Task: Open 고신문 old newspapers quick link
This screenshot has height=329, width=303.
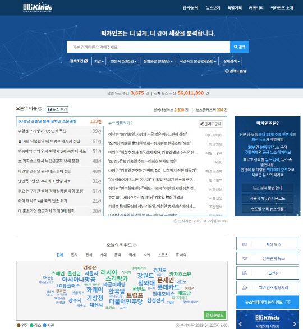Action: click(x=267, y=273)
